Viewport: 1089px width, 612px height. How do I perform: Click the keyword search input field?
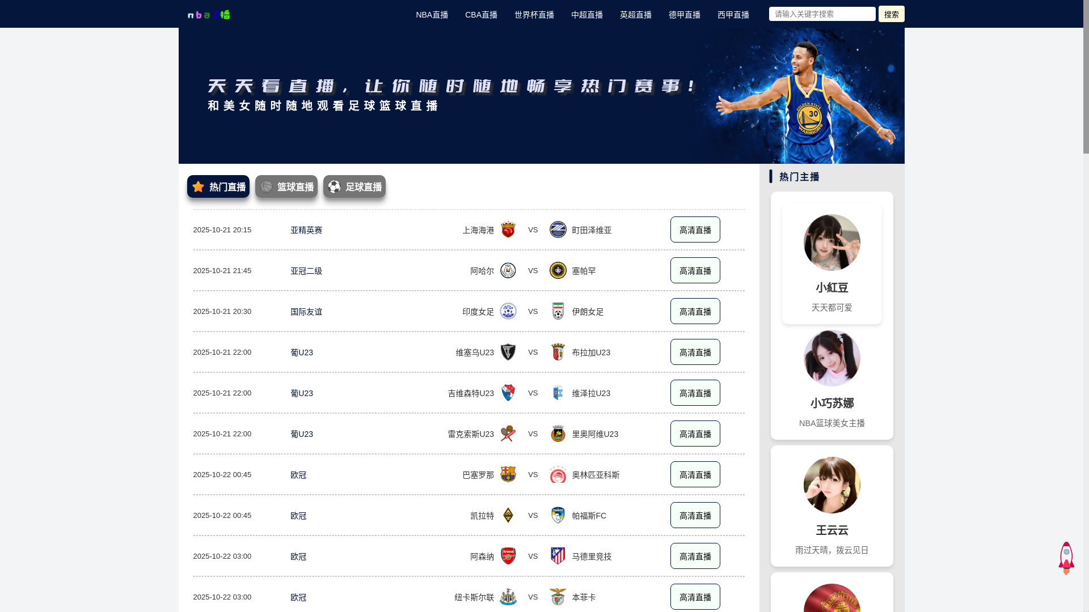(822, 14)
